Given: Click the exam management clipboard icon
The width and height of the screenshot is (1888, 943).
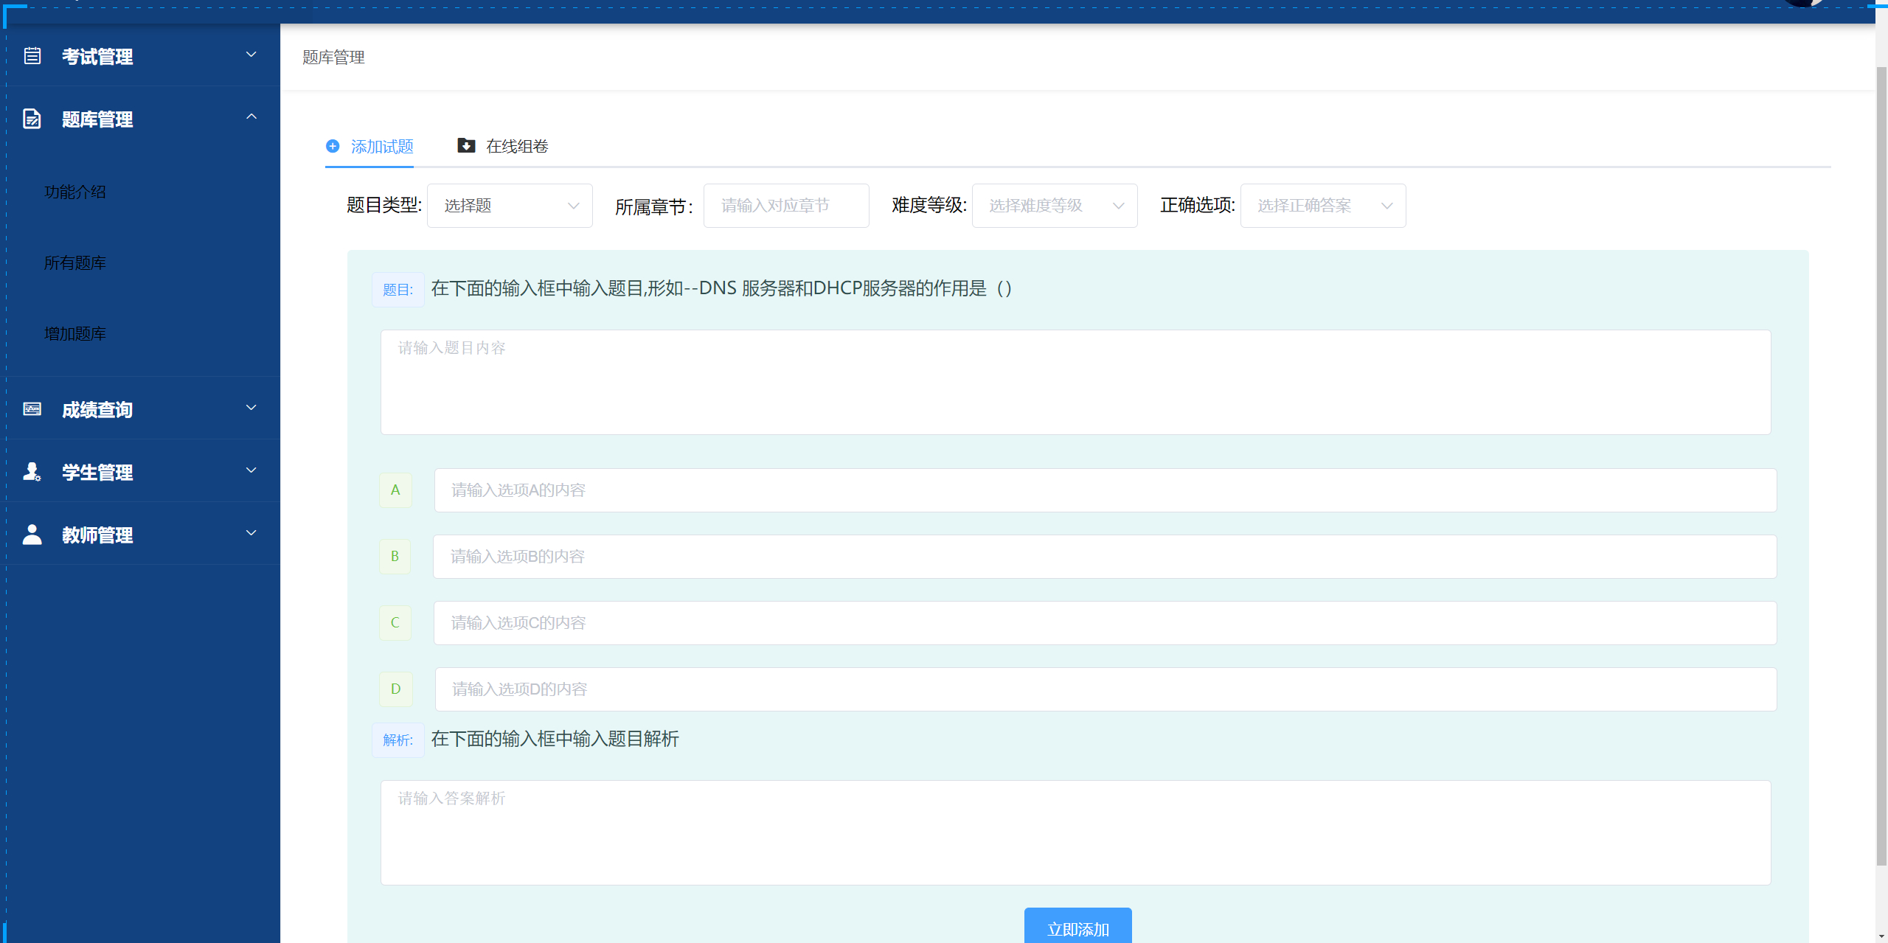Looking at the screenshot, I should (32, 56).
